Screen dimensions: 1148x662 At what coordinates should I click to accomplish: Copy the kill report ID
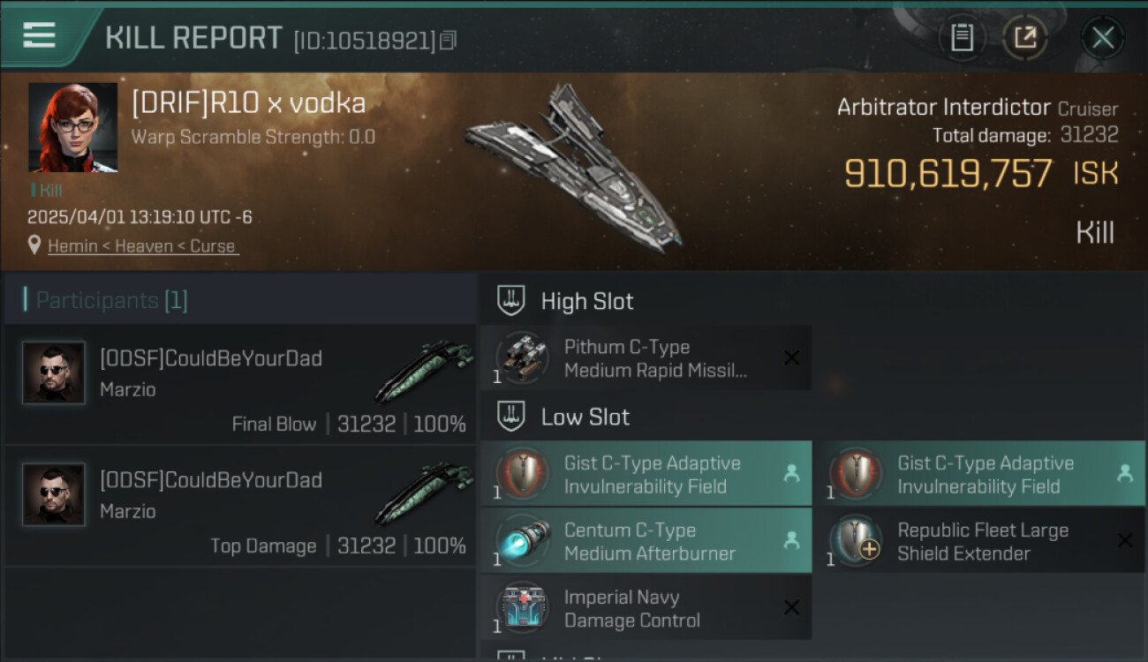click(x=449, y=40)
